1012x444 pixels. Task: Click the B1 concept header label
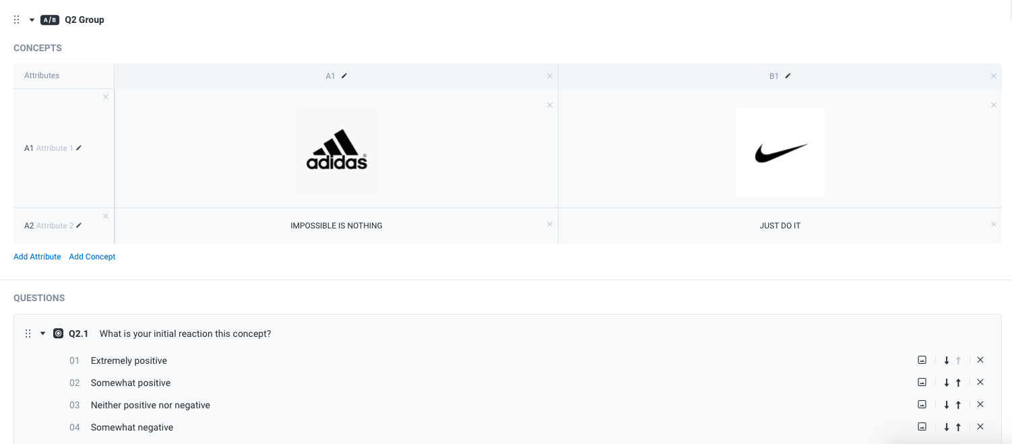(x=774, y=76)
